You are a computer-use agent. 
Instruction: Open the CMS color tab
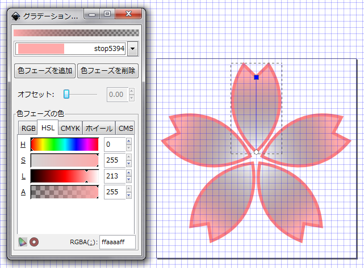pos(125,128)
